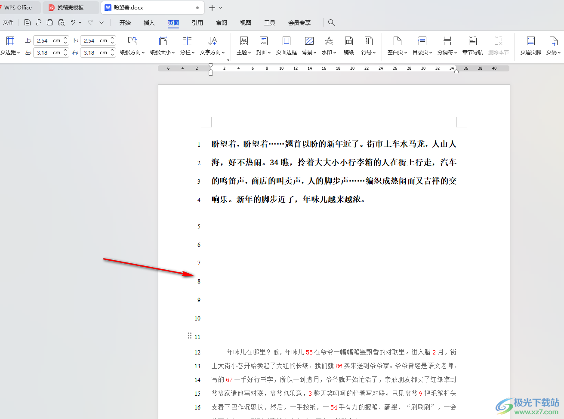The height and width of the screenshot is (419, 564).
Task: Switch to the 视图 ribbon tab
Action: point(246,23)
